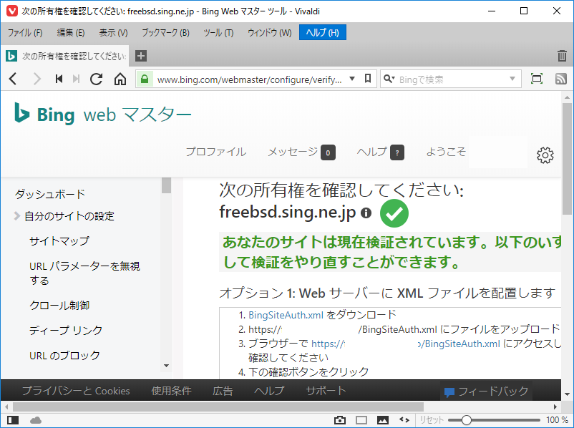Open プライバシーと Cookies footer link
The width and height of the screenshot is (574, 428).
pos(76,391)
